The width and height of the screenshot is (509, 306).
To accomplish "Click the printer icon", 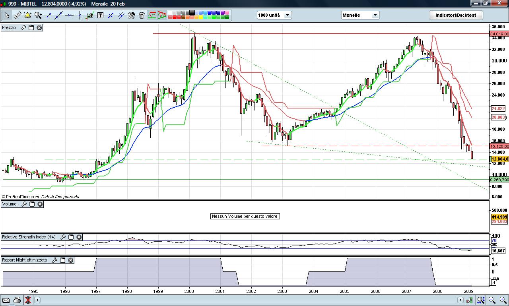I will (17, 300).
